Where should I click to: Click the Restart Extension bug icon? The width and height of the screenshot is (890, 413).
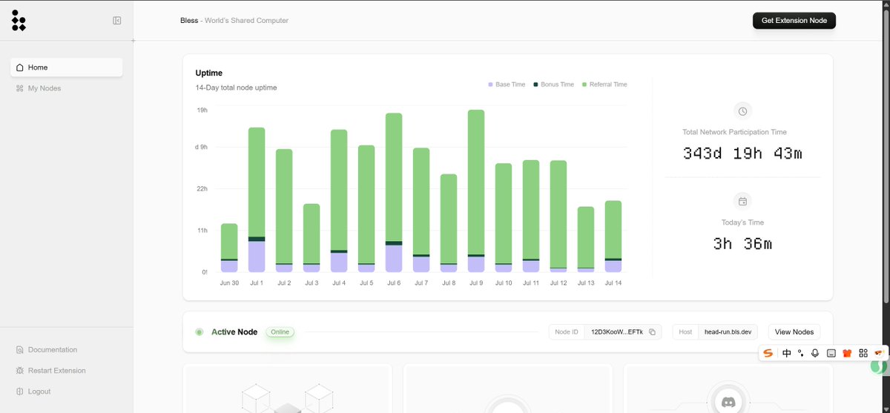20,371
